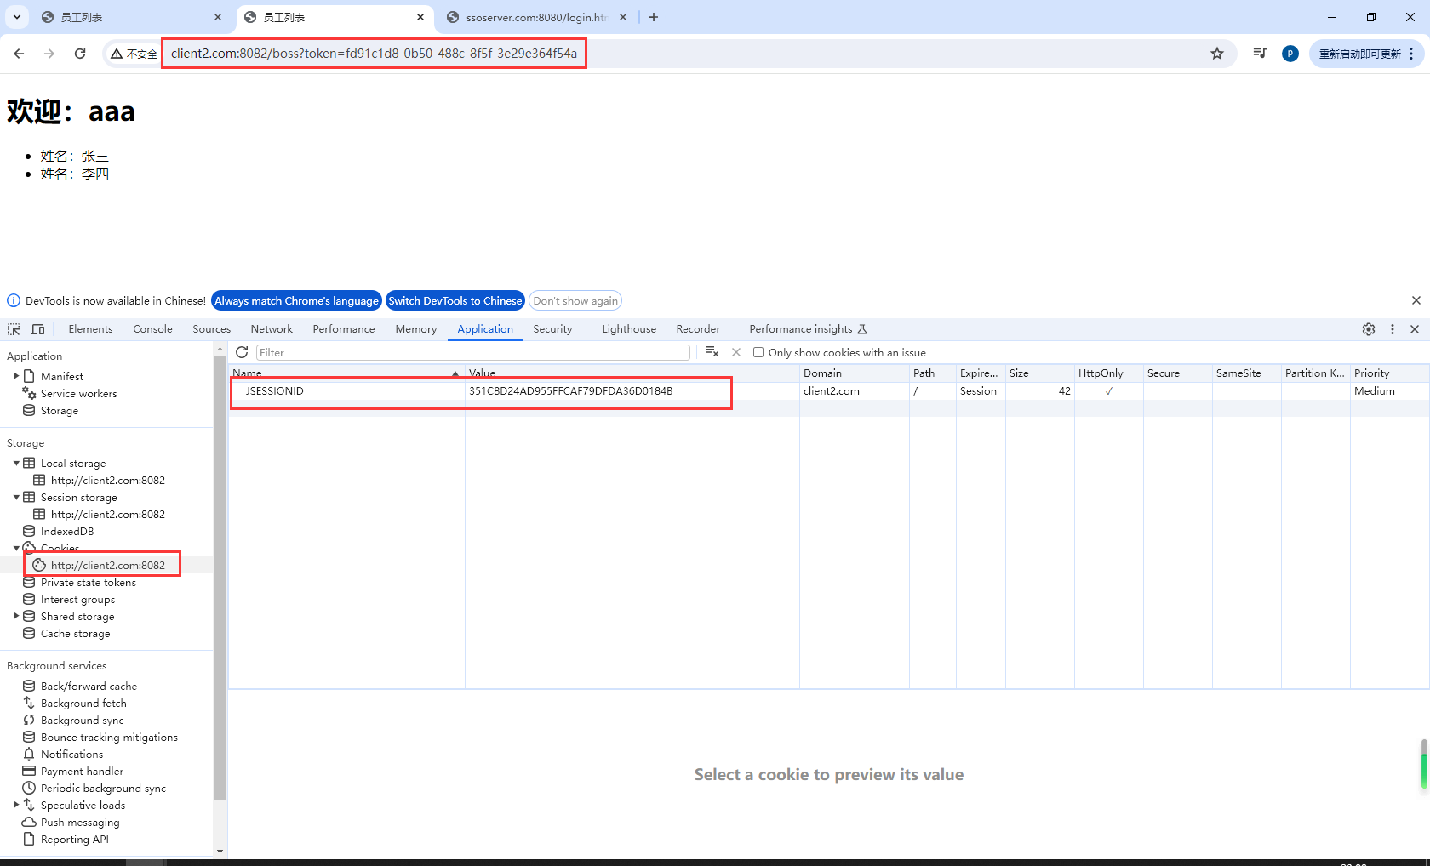Open a new browser tab

[x=654, y=17]
